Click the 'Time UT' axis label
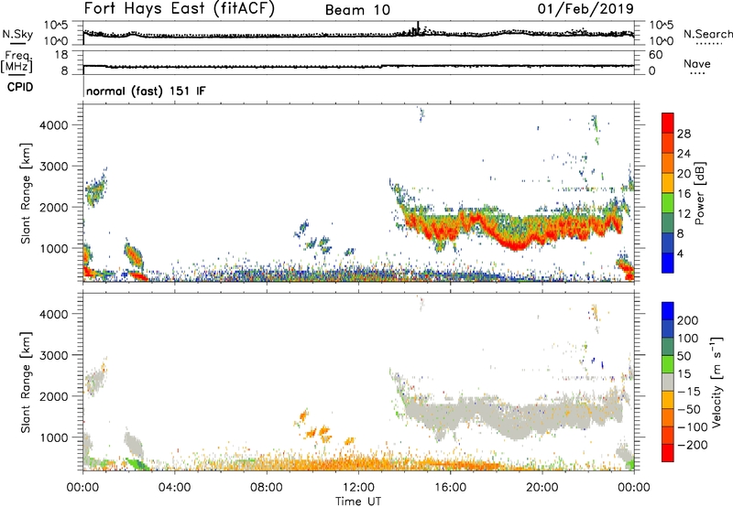Image resolution: width=733 pixels, height=507 pixels. click(x=358, y=501)
